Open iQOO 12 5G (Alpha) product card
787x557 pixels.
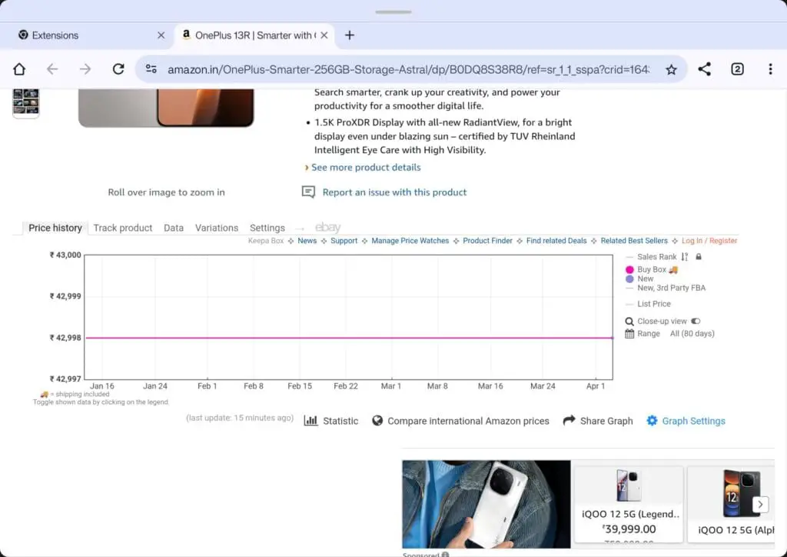tap(730, 504)
